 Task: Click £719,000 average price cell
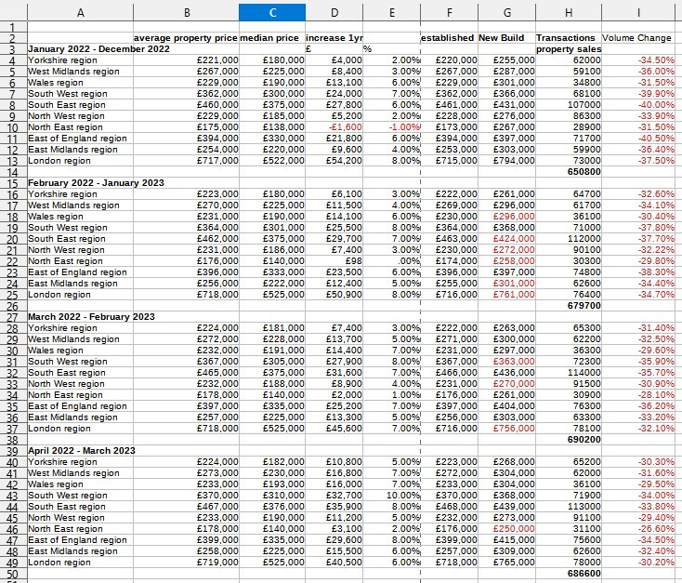pyautogui.click(x=186, y=563)
